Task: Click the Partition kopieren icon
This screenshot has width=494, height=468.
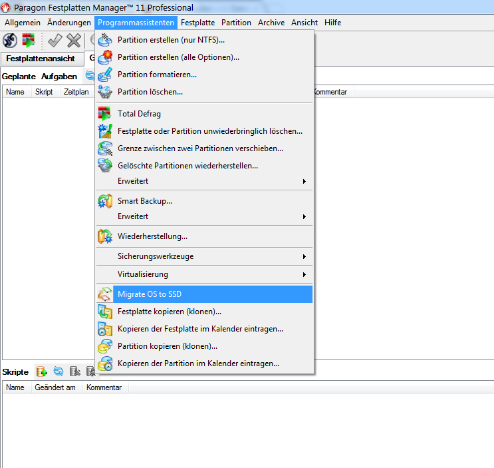Action: (105, 346)
